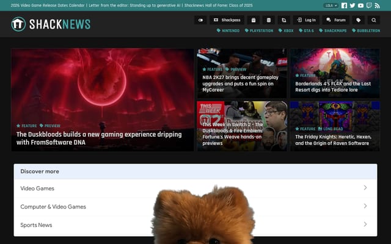Open the search magnifier icon
391x244 pixels.
(373, 20)
